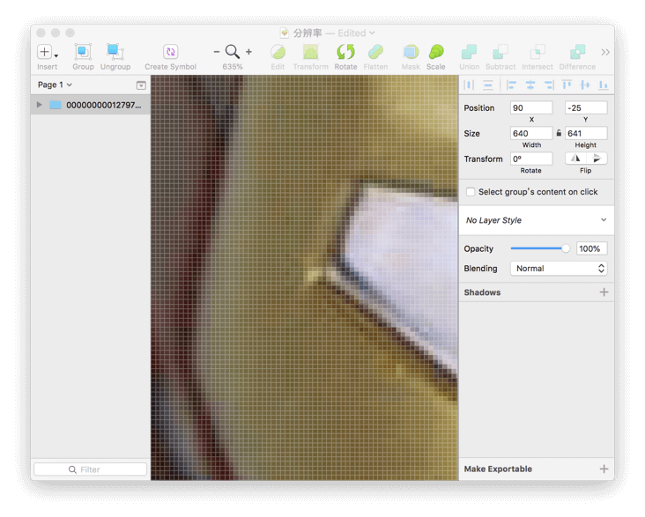Click the flip horizontal icon
Image resolution: width=645 pixels, height=517 pixels.
[x=575, y=159]
